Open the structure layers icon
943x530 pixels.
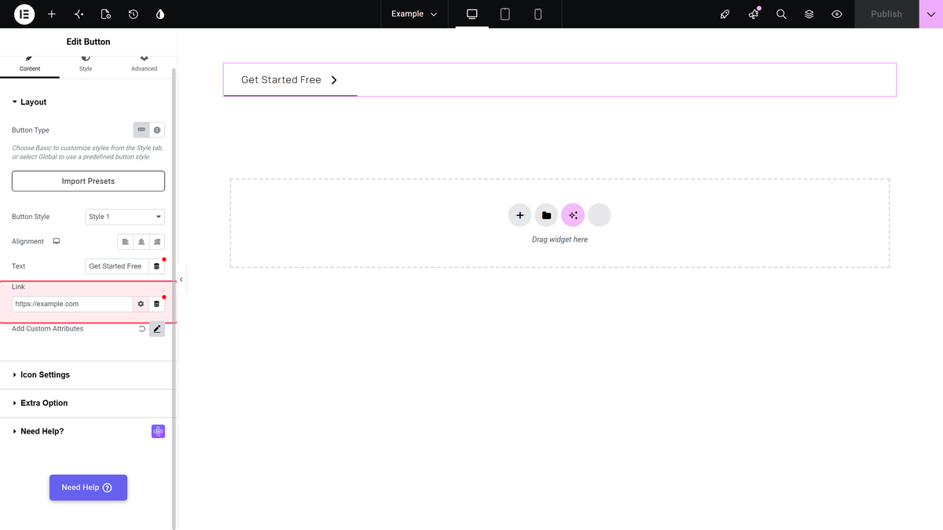[809, 14]
